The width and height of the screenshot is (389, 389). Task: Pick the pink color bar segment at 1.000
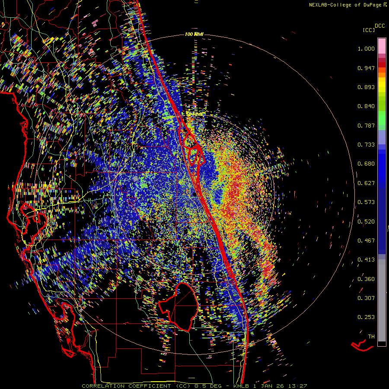pyautogui.click(x=382, y=46)
